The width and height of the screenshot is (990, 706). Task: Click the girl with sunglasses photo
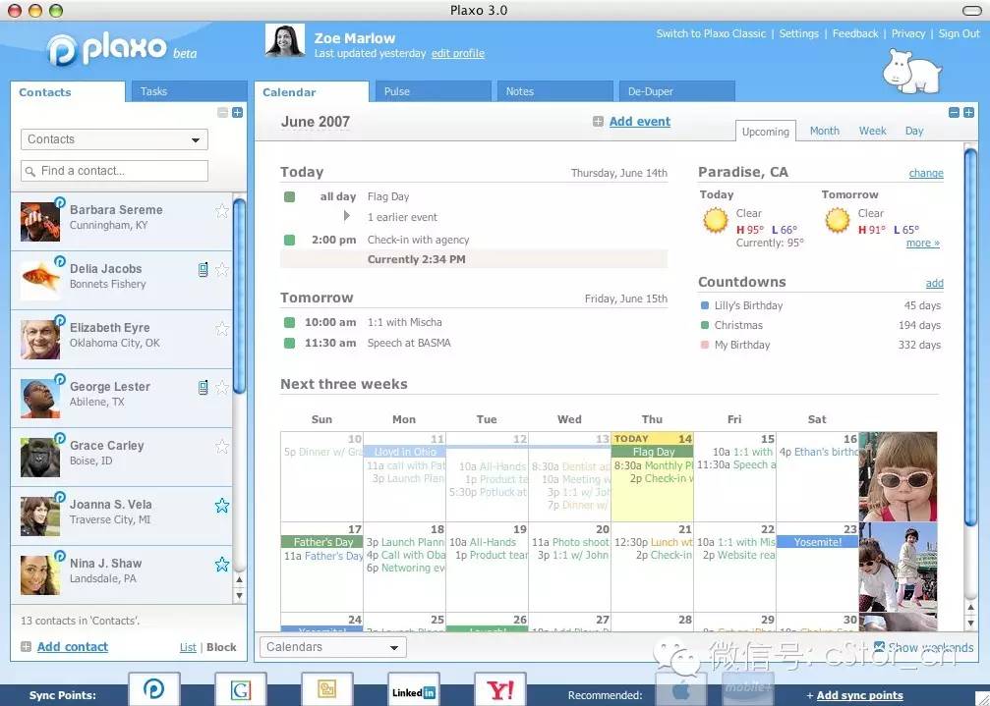[898, 476]
